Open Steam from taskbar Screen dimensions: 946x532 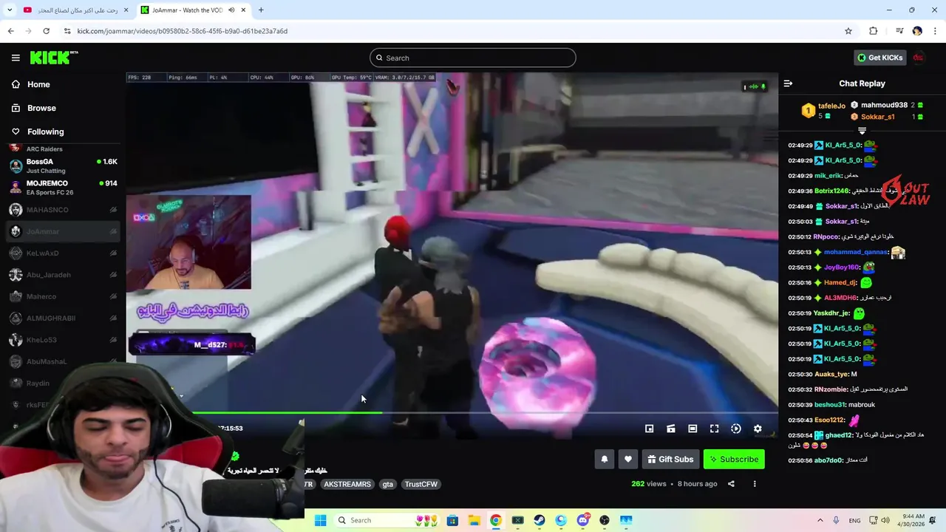point(540,520)
